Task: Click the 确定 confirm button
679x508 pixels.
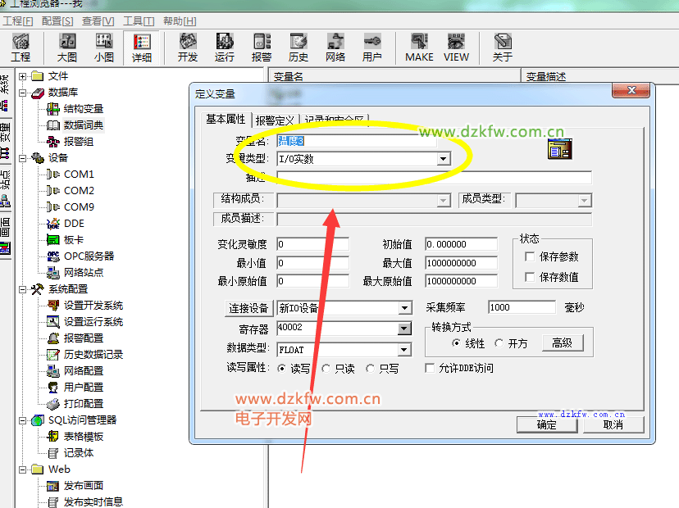Action: pos(546,424)
